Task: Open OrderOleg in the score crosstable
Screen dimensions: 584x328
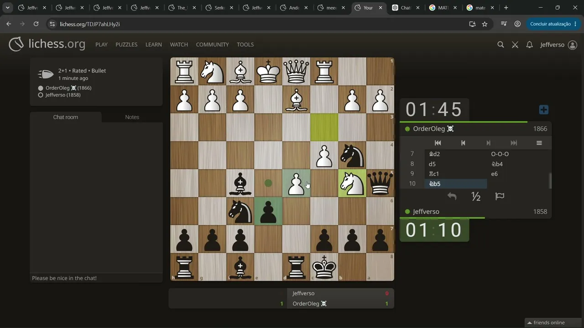Action: point(309,304)
